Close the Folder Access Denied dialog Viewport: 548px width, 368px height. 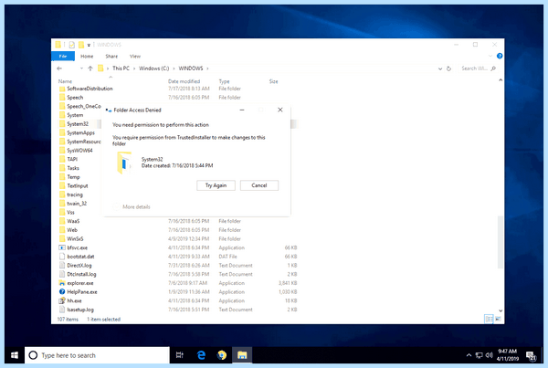pos(280,110)
